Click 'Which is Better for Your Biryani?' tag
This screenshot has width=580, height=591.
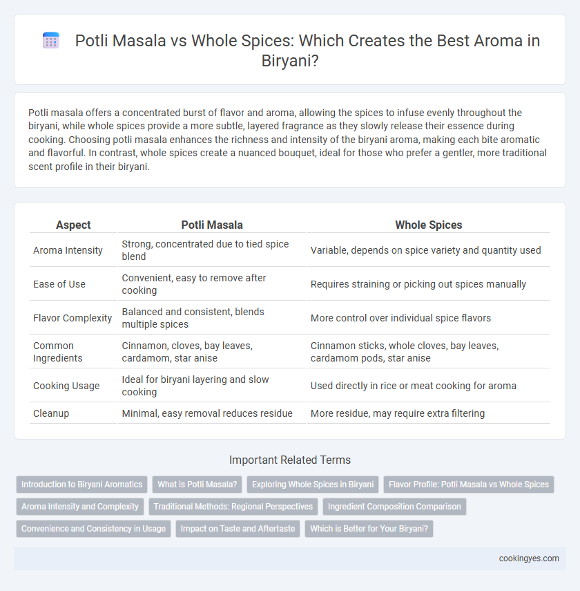point(369,529)
